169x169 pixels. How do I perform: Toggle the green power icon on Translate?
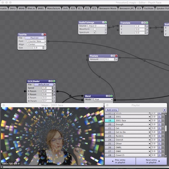click(x=147, y=23)
